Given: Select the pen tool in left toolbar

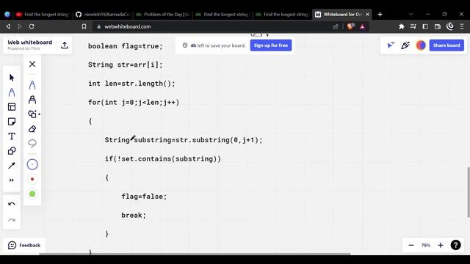Looking at the screenshot, I should click(x=12, y=92).
